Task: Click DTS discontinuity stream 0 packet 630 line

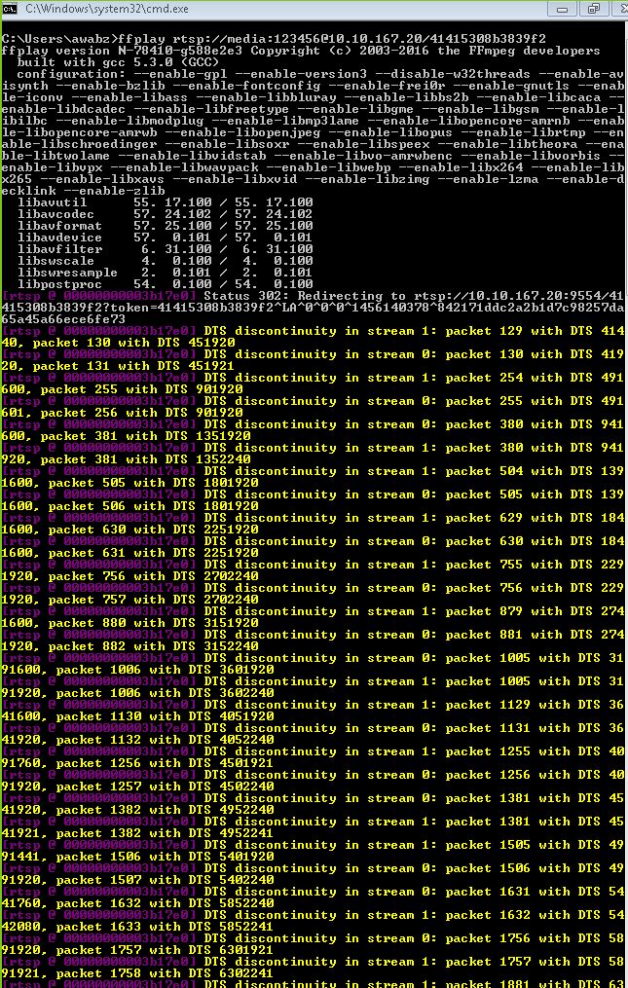Action: 313,540
